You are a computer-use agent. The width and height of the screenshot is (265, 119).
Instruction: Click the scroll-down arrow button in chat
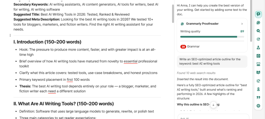[213, 105]
